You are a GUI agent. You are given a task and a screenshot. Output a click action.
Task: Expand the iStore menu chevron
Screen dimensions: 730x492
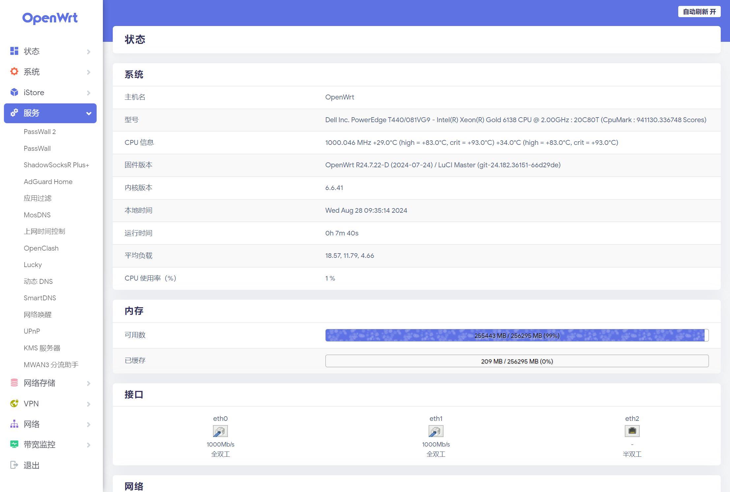pos(88,93)
